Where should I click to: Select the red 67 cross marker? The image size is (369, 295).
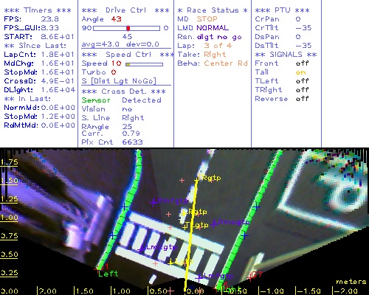pyautogui.click(x=250, y=277)
